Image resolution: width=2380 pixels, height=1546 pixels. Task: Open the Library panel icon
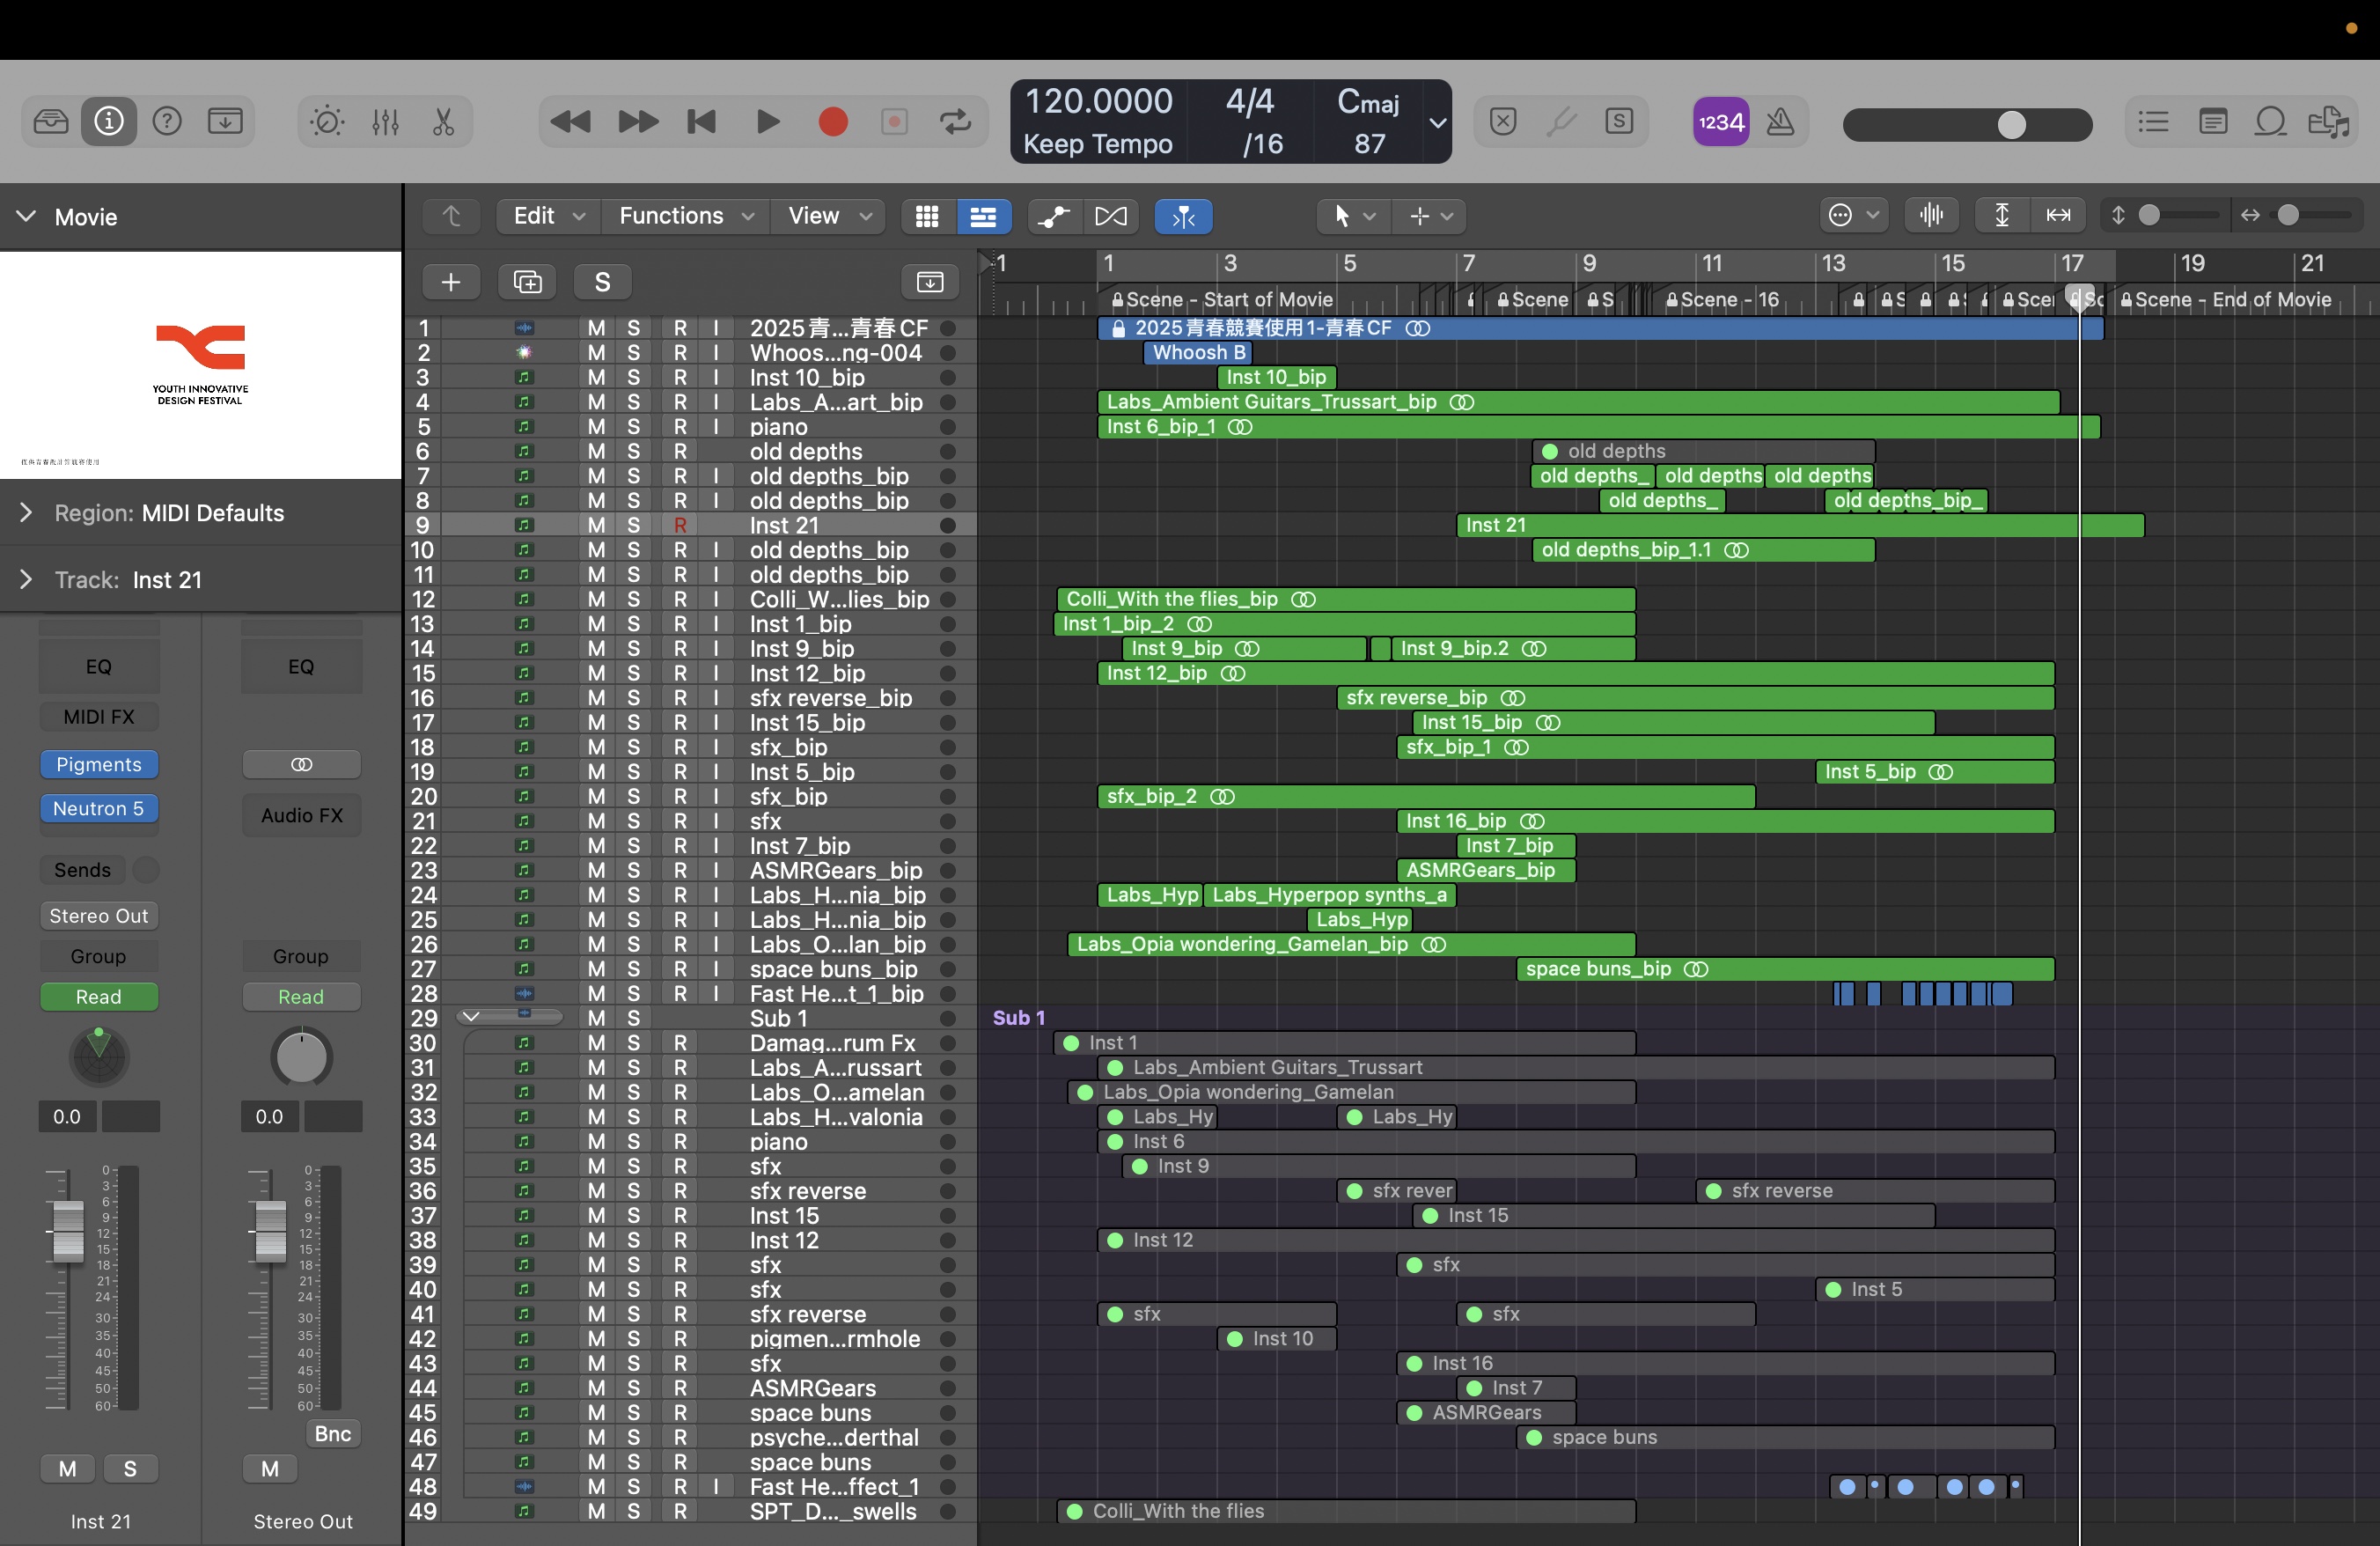click(x=51, y=122)
